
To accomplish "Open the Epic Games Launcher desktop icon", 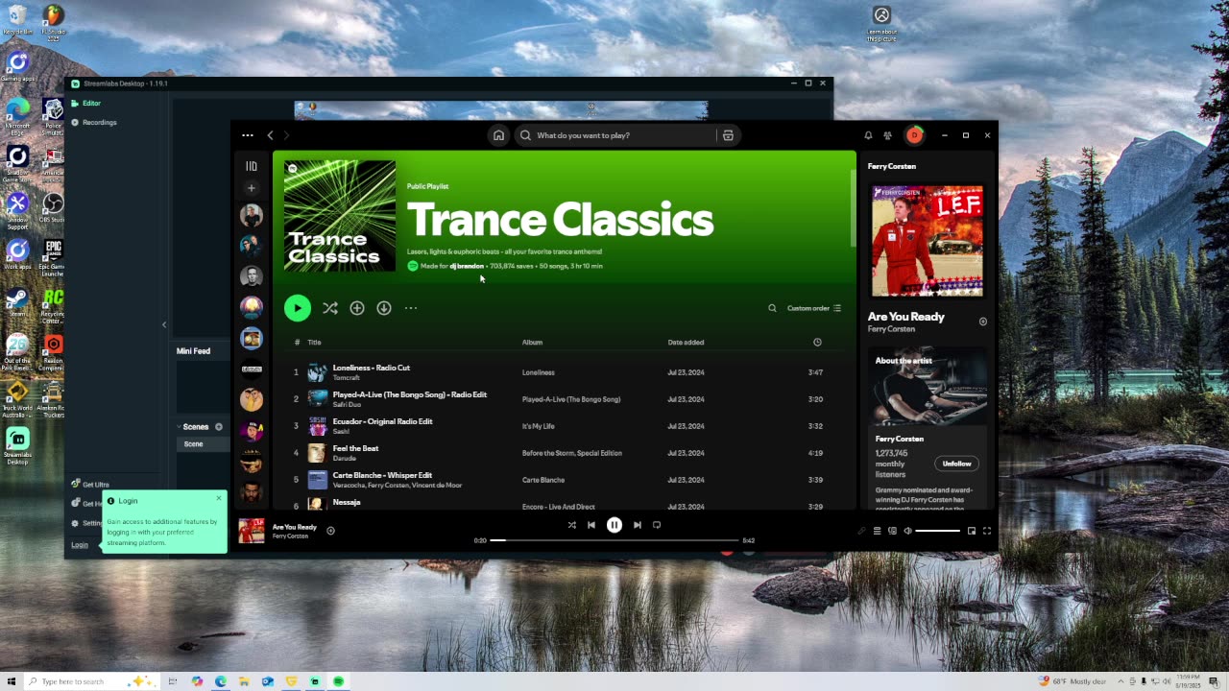I will [x=54, y=258].
